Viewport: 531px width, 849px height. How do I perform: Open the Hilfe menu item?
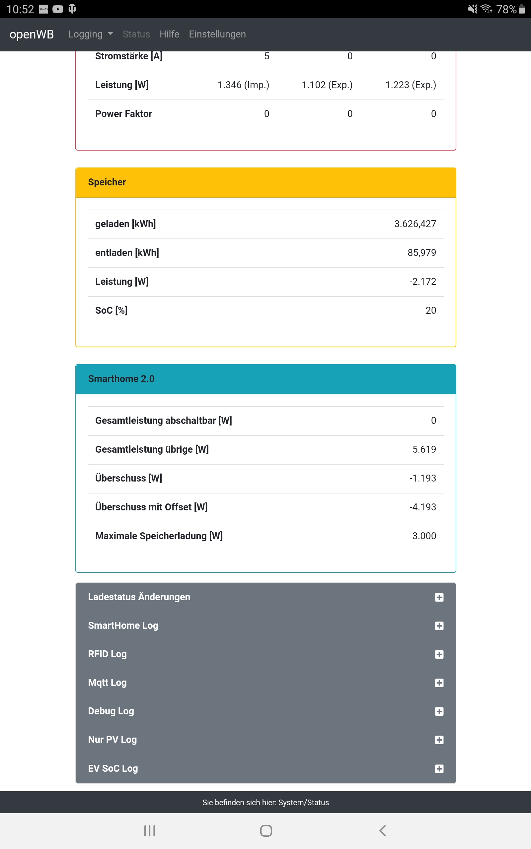click(169, 34)
